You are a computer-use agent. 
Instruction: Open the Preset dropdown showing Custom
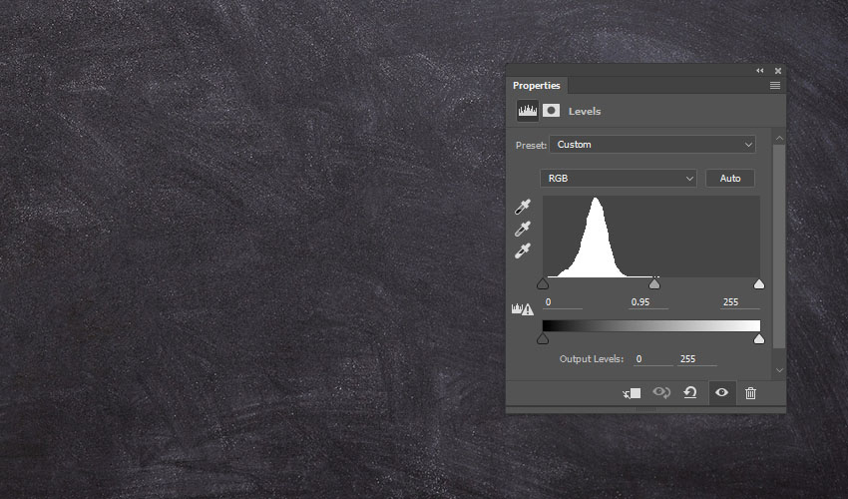pyautogui.click(x=652, y=145)
